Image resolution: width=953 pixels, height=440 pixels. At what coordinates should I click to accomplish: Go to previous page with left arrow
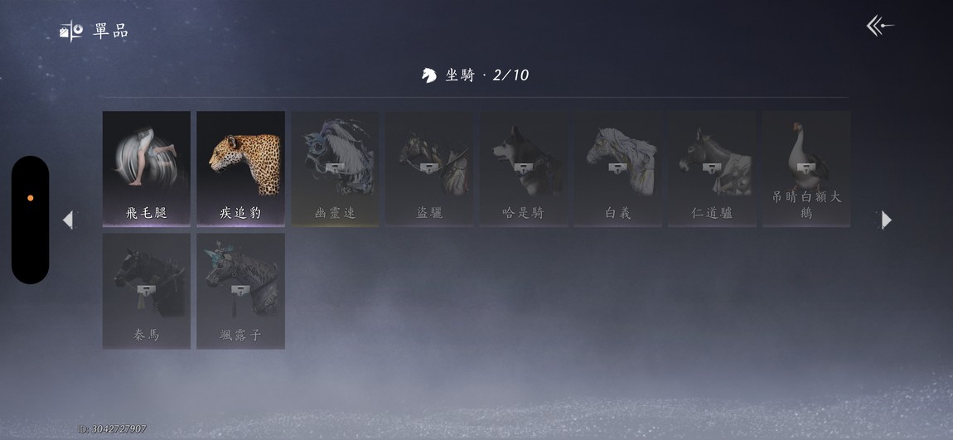tap(68, 220)
